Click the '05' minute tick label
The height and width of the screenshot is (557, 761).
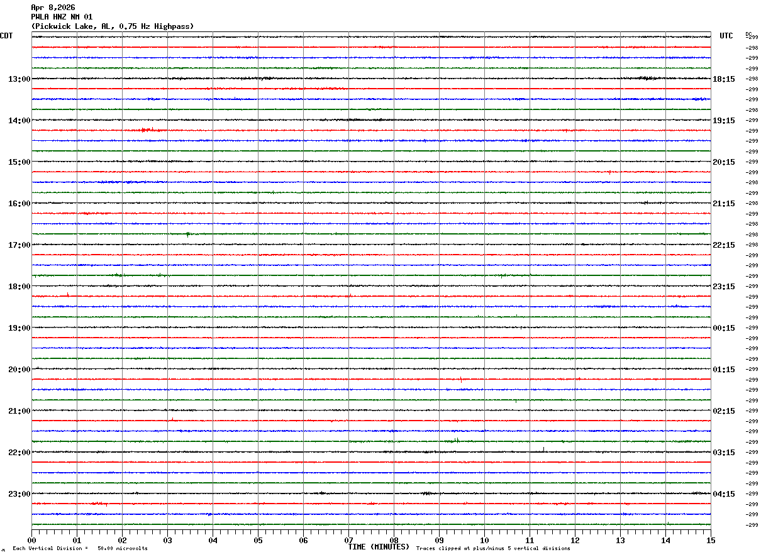point(258,540)
